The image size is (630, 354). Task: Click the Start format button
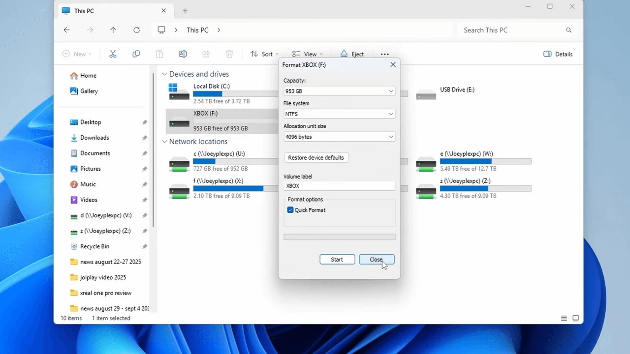coord(337,260)
